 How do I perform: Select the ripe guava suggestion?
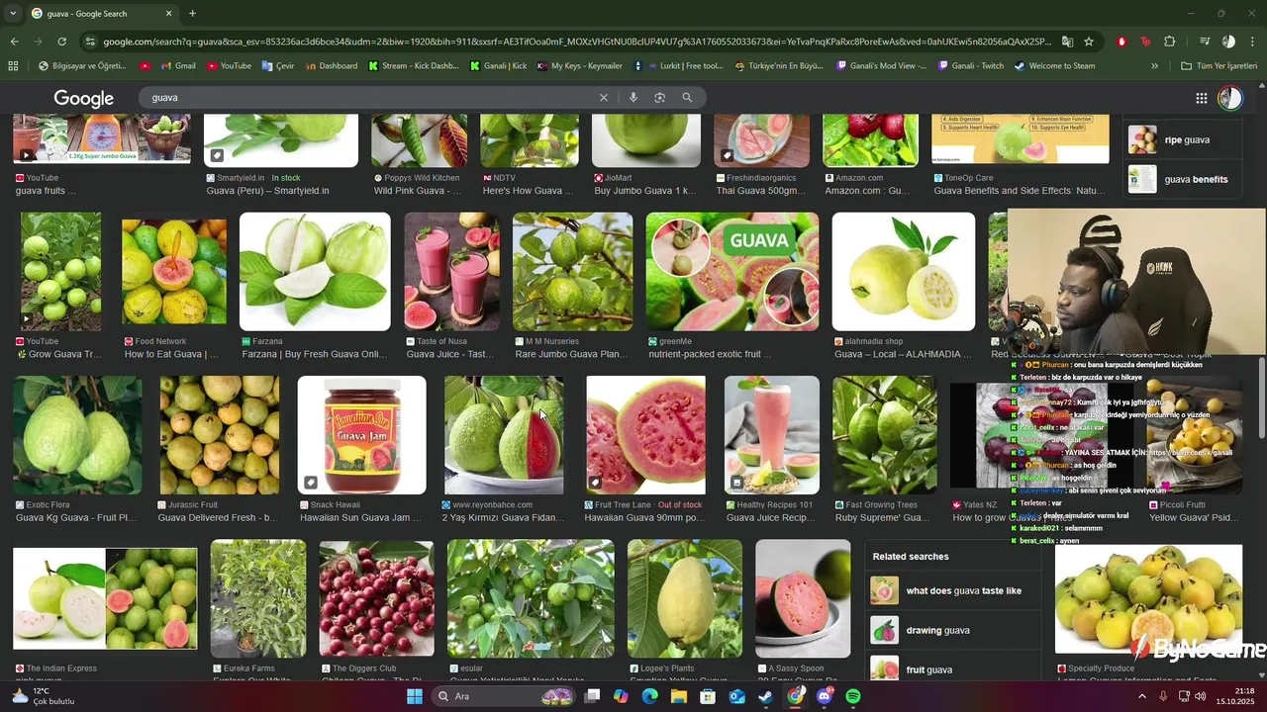[1180, 139]
